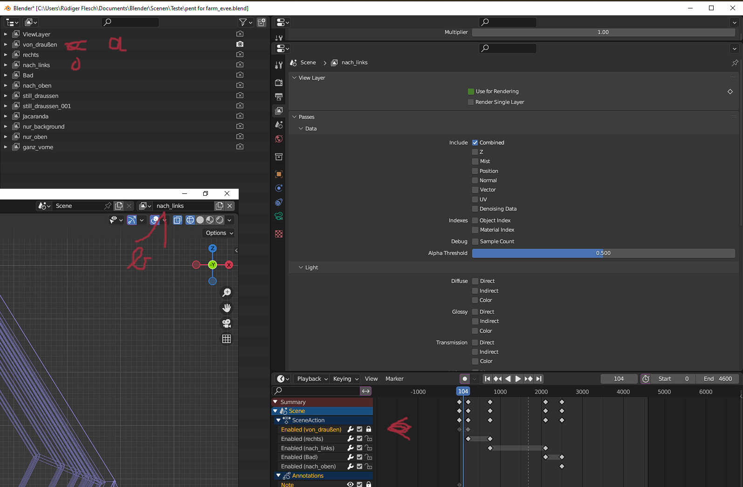Open the World properties tab icon
743x487 pixels.
click(279, 139)
